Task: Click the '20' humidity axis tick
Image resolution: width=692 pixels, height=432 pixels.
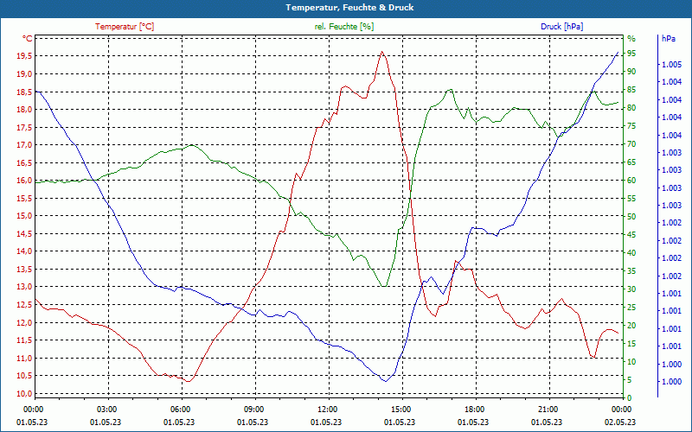Action: (631, 326)
